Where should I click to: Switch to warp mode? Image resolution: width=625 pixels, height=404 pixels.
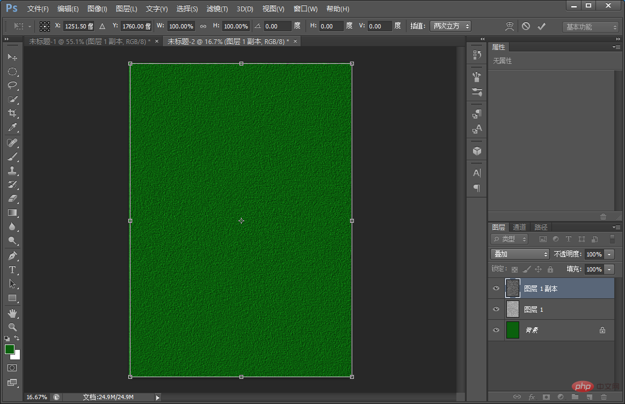coord(510,26)
